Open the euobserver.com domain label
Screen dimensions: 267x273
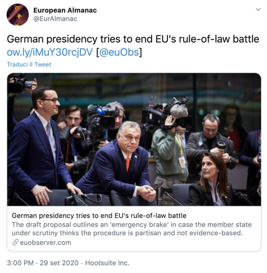pos(45,242)
